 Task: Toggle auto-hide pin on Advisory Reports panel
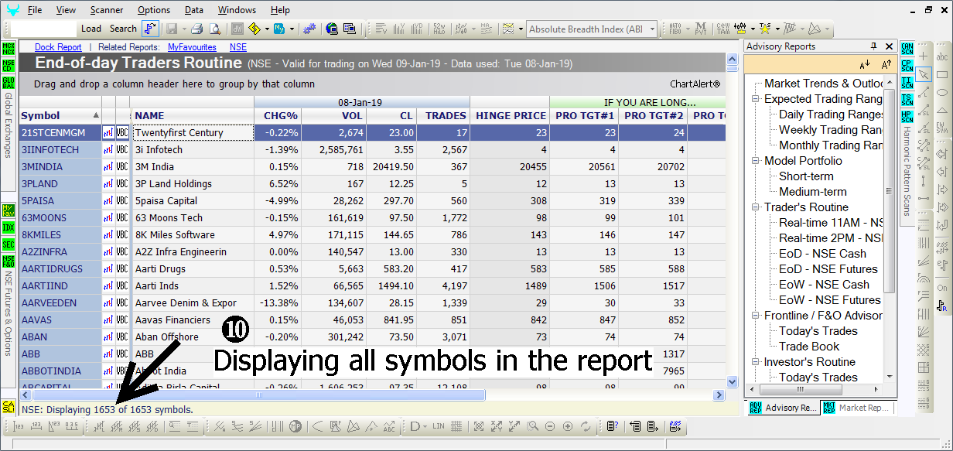pos(874,46)
